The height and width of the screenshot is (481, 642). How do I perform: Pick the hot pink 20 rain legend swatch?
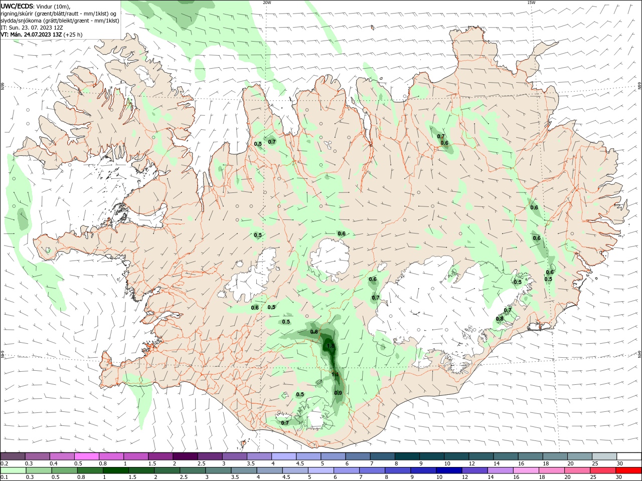(578, 470)
